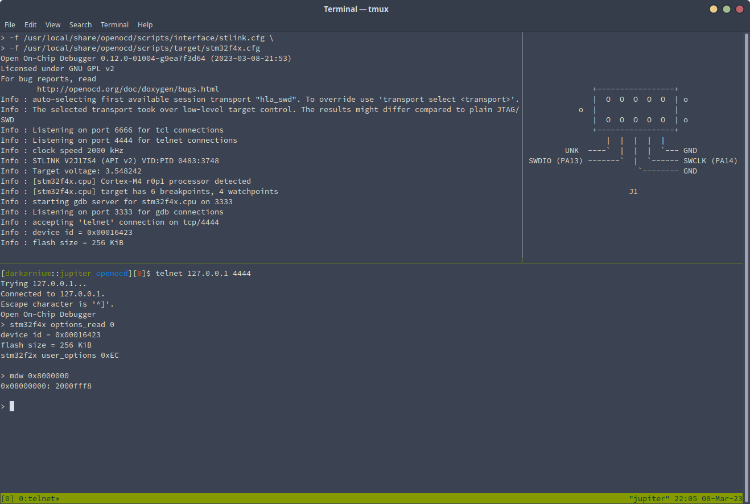Open the View menu
This screenshot has width=750, height=504.
click(x=53, y=25)
